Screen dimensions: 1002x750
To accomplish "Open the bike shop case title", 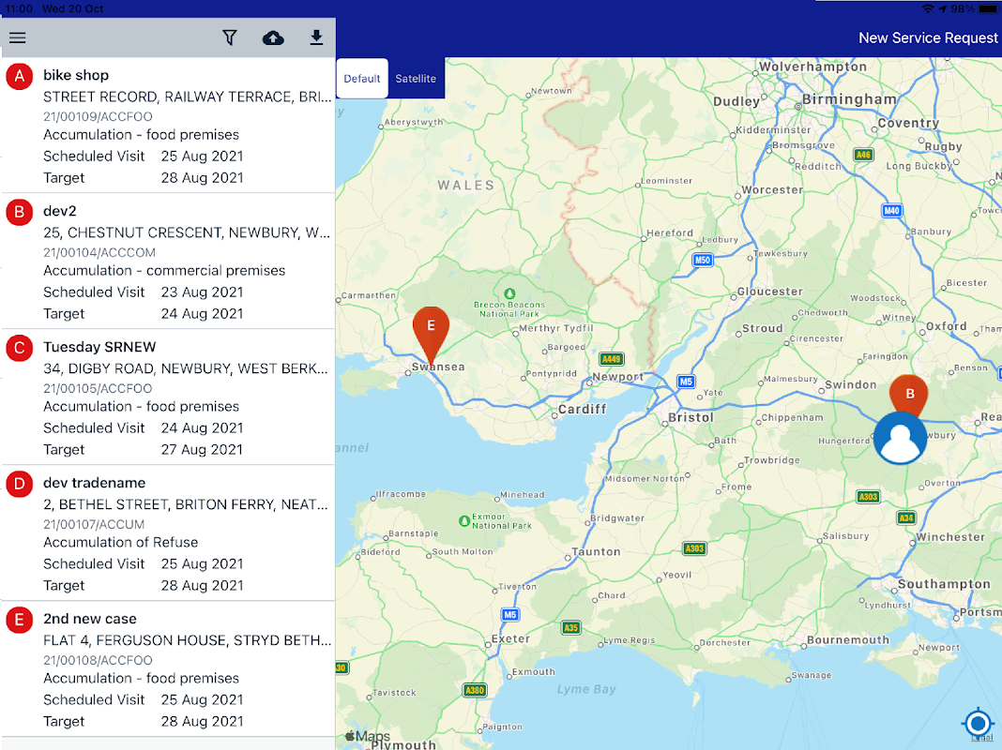I will coord(76,75).
